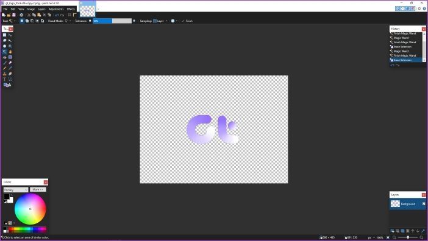Close the History panel
Screen dimensions: 428x241
424,29
